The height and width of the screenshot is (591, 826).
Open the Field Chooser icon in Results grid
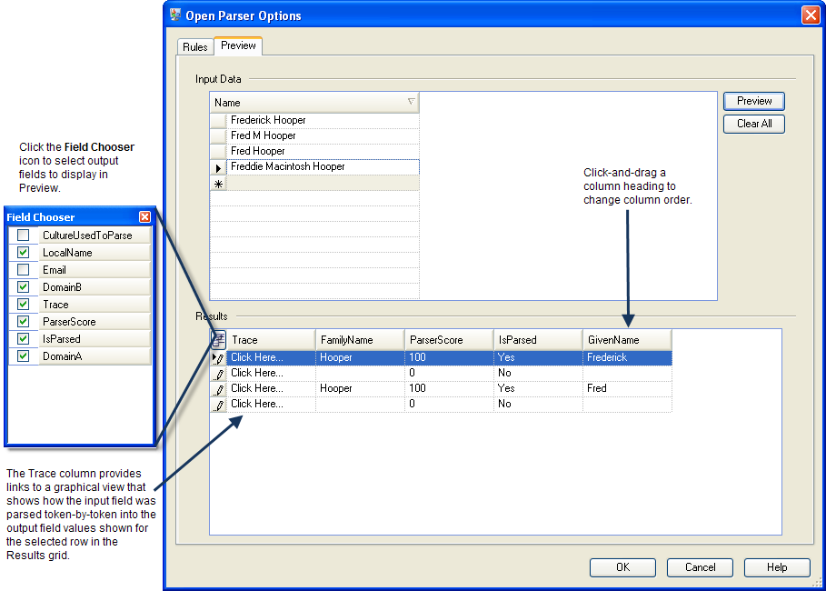coord(218,340)
